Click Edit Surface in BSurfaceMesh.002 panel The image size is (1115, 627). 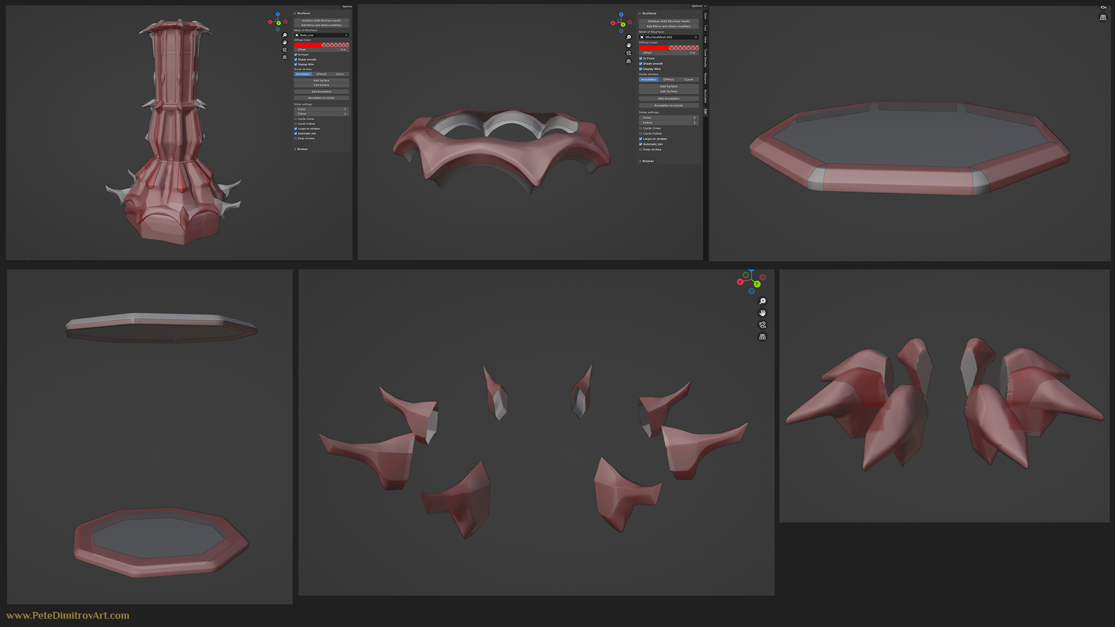668,91
